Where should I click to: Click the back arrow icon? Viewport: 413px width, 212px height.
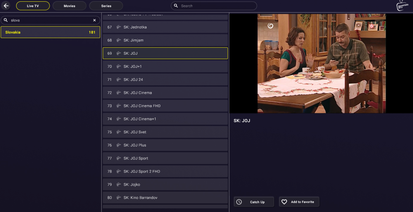point(6,6)
